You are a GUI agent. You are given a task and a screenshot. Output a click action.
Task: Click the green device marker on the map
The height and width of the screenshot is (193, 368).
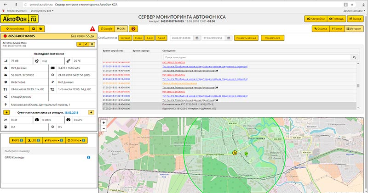246,154
